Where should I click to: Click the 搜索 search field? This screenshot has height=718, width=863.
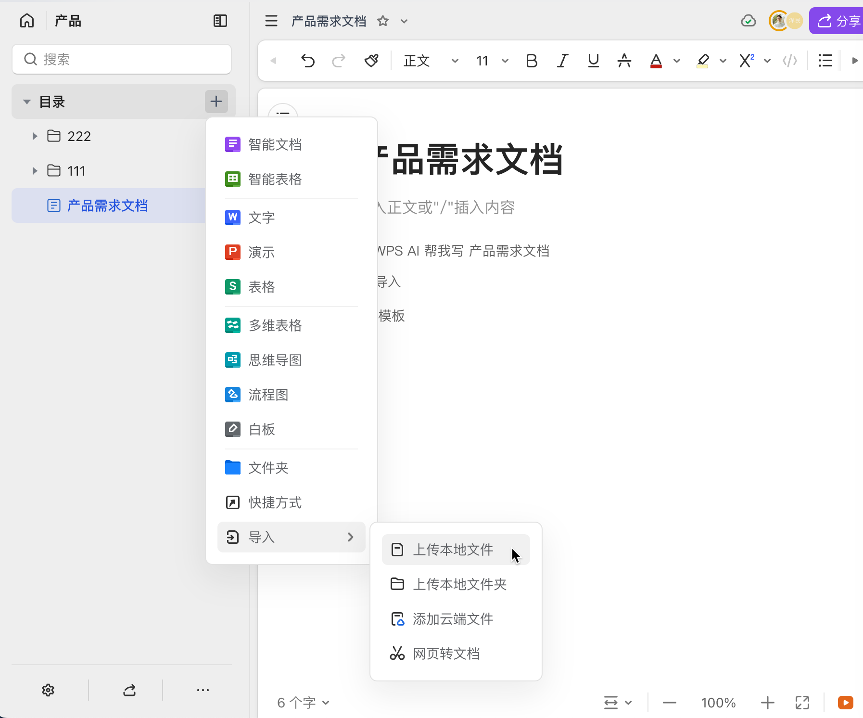[x=122, y=59]
